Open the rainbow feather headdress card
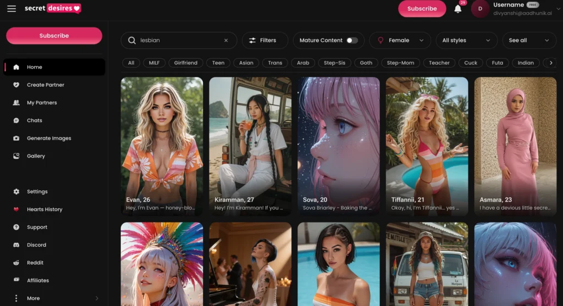Screen dimensions: 563x306 [162, 264]
